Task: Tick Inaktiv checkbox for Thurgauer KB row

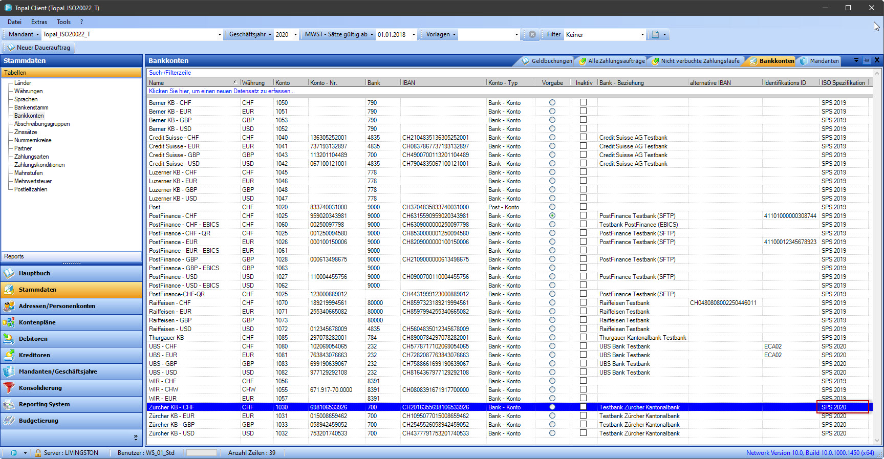Action: pos(583,337)
